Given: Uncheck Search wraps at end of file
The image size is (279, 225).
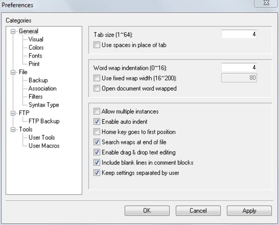Looking at the screenshot, I should (x=97, y=142).
